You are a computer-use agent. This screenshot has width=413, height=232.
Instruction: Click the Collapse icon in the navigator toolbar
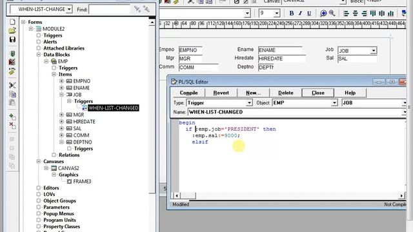tap(12, 148)
